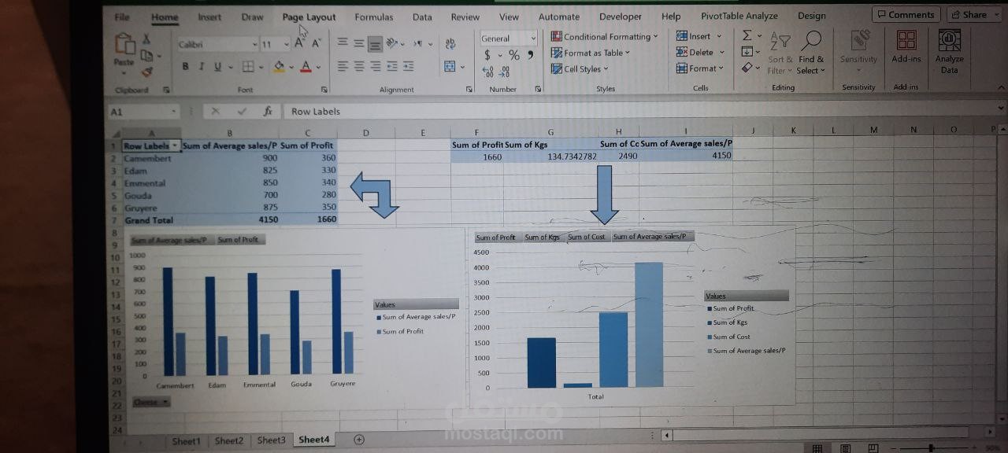Open the Name Box A1 dropdown
This screenshot has height=453, width=1008.
pos(175,112)
